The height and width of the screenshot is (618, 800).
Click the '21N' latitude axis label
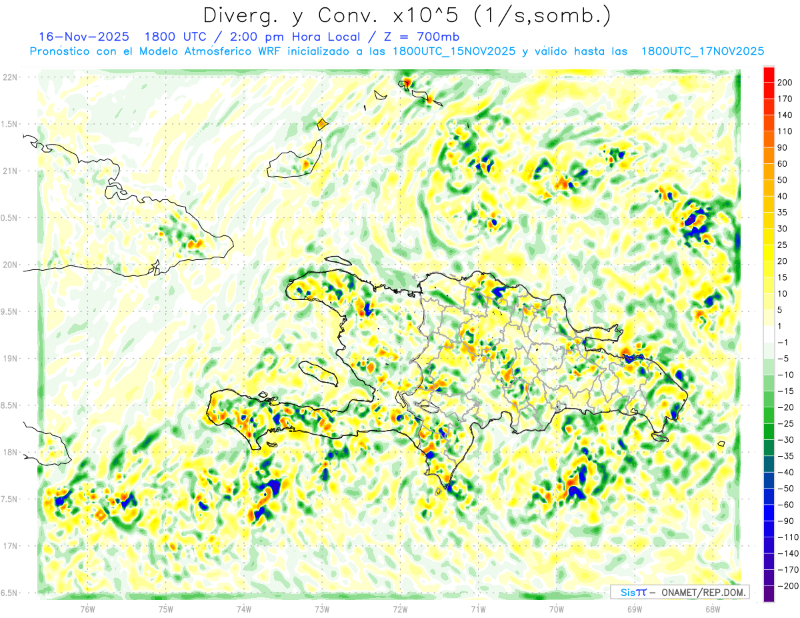tap(10, 171)
